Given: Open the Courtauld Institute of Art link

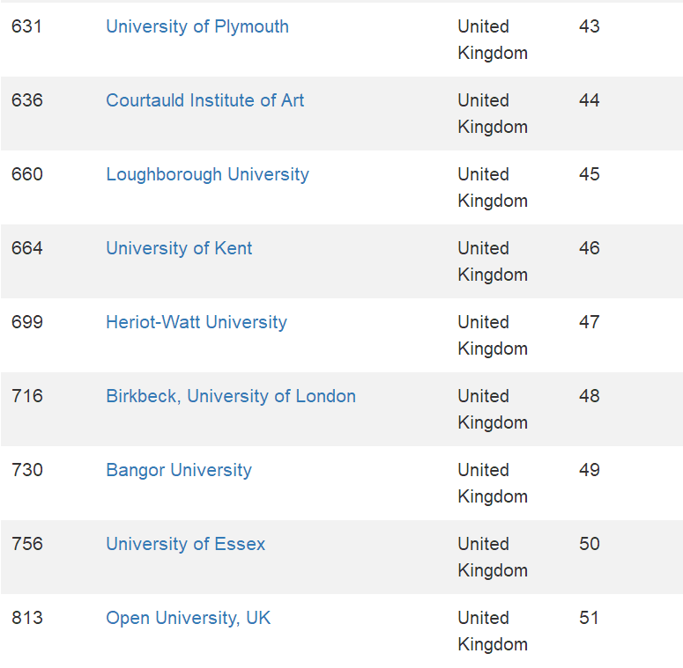Looking at the screenshot, I should point(204,100).
